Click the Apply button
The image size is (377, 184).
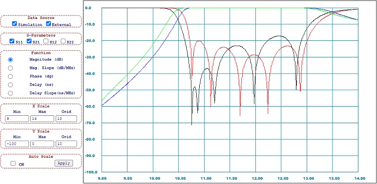(x=63, y=163)
